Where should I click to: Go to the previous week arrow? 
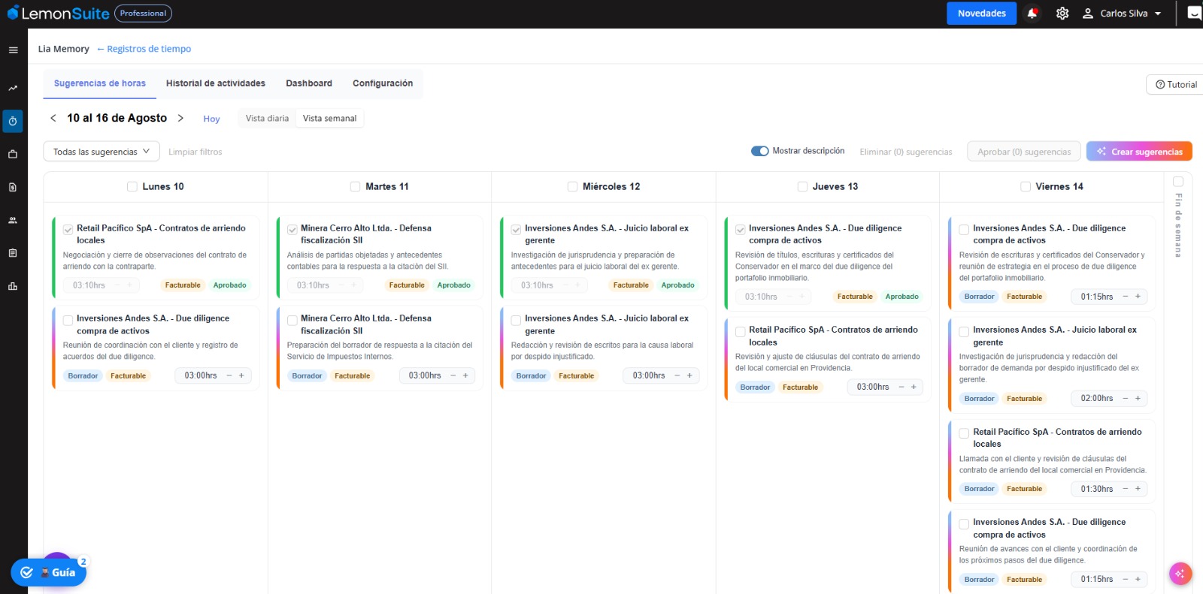tap(53, 118)
